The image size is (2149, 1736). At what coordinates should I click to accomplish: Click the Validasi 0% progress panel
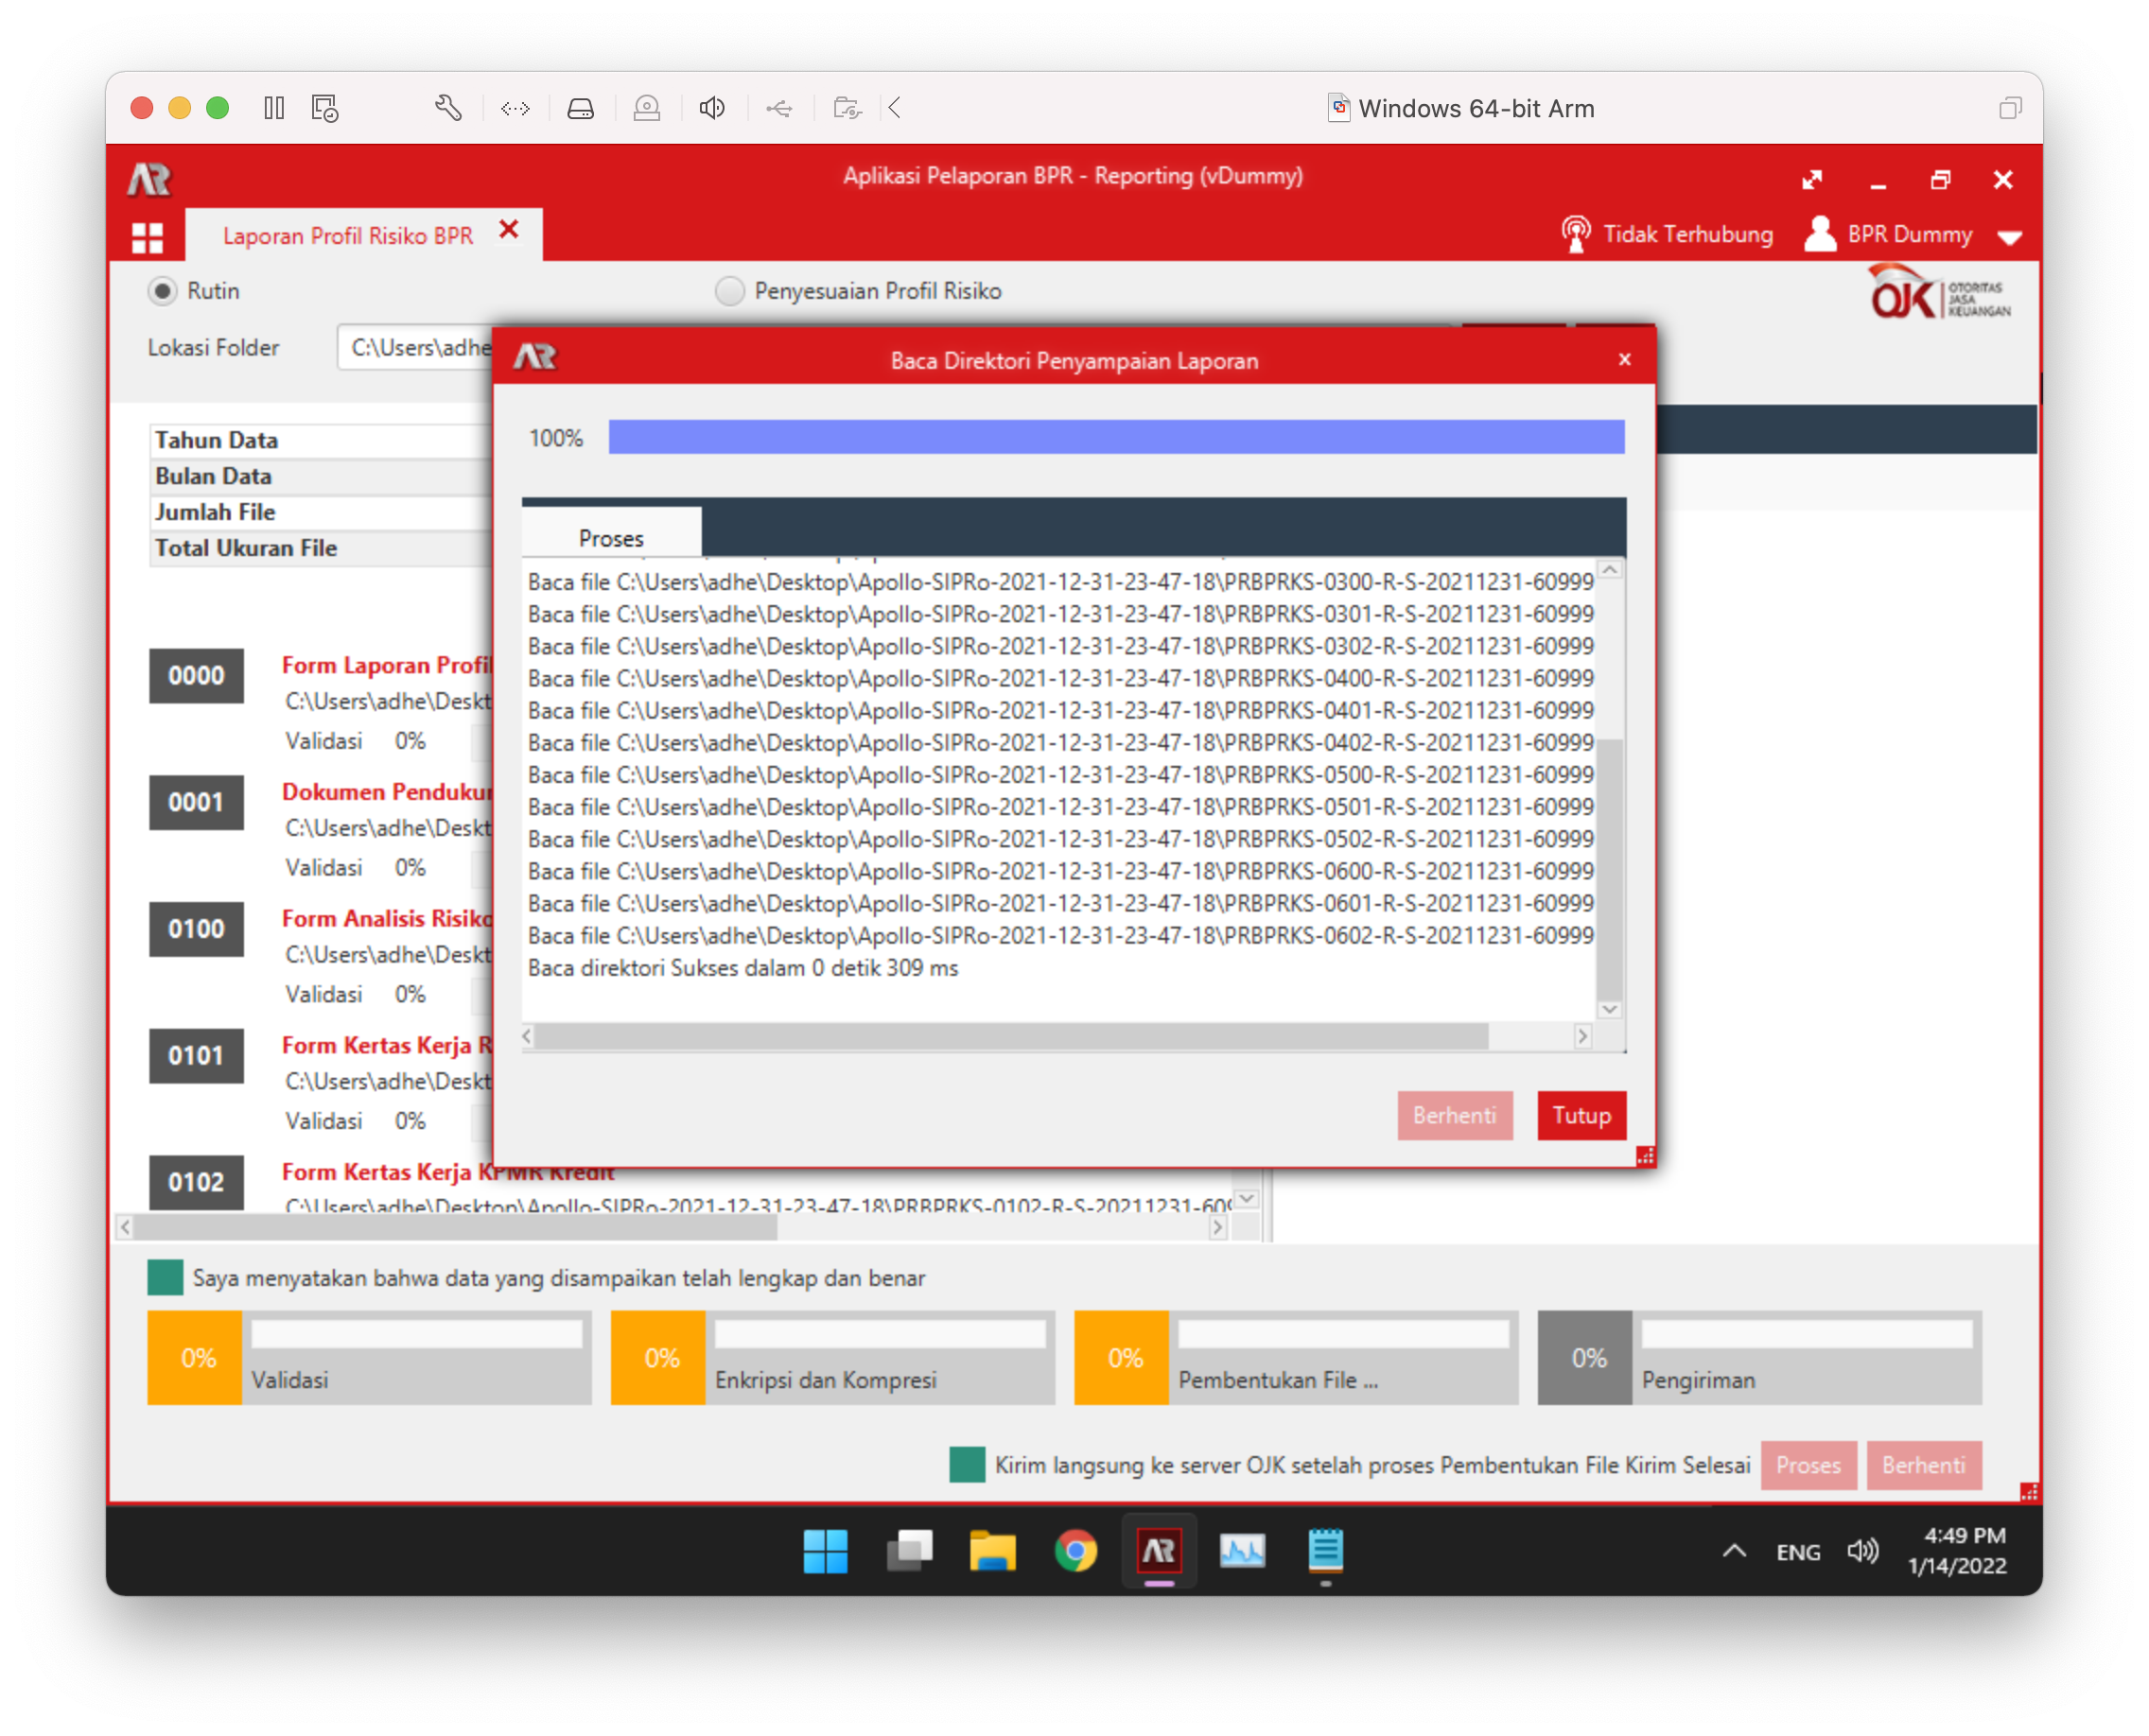click(369, 1357)
